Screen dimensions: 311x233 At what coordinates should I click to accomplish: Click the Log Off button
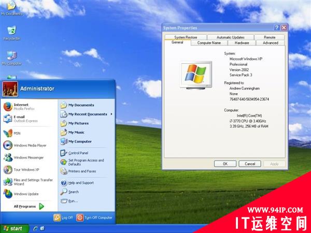tap(63, 217)
